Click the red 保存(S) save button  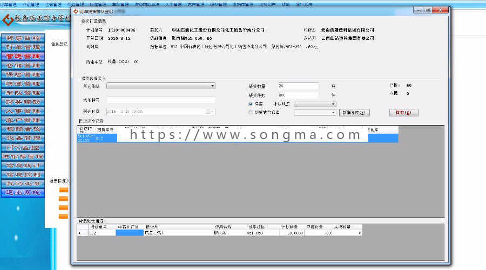tap(403, 113)
